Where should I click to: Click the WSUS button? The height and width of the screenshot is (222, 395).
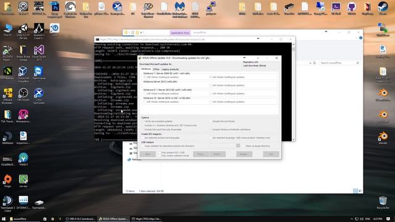[x=217, y=154]
